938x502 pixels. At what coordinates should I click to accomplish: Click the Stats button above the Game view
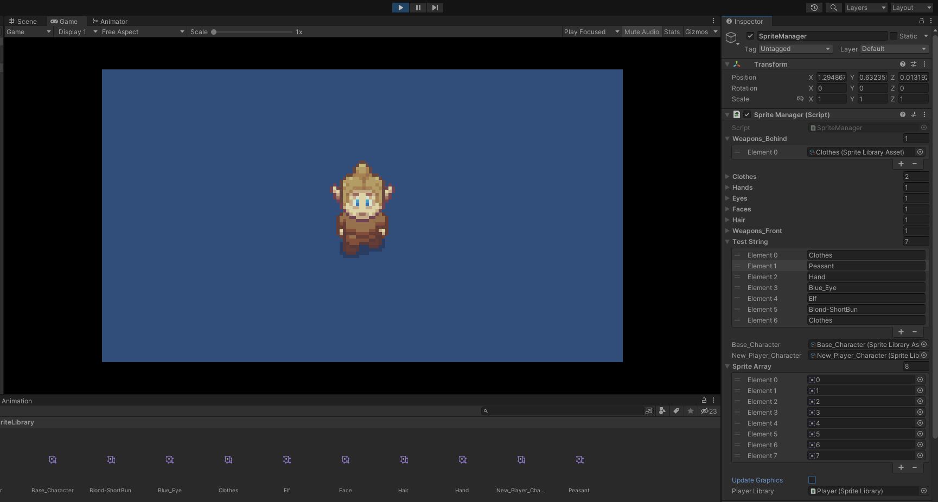point(672,31)
